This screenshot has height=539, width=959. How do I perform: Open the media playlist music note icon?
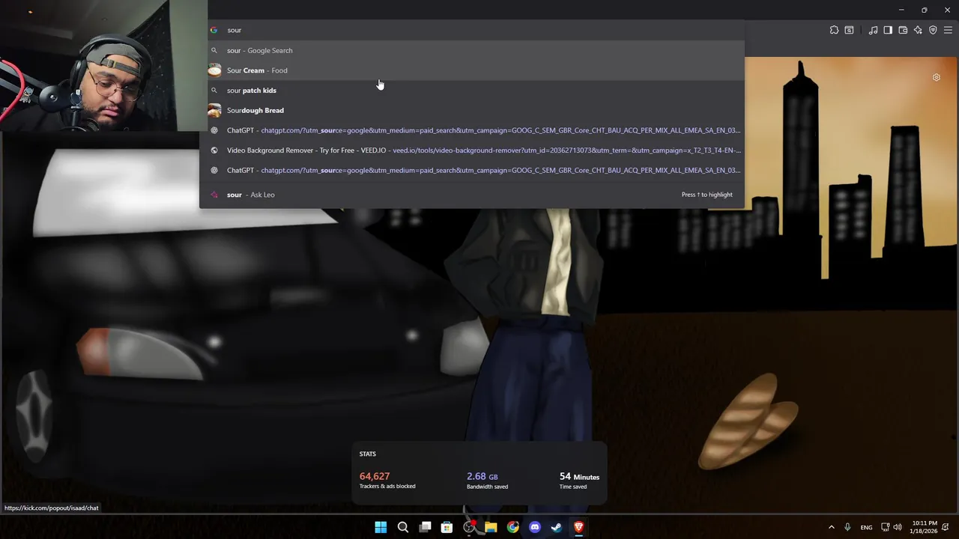[x=873, y=30]
